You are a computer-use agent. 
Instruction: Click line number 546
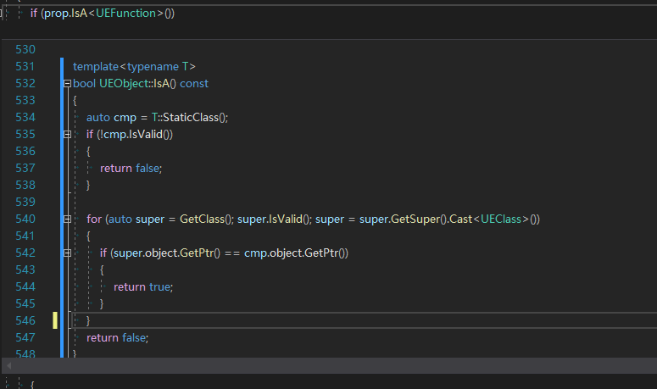click(x=25, y=320)
